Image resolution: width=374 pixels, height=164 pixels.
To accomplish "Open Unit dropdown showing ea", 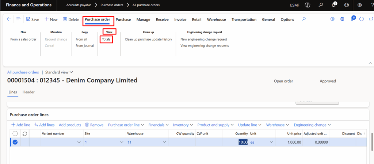I will coord(271,142).
